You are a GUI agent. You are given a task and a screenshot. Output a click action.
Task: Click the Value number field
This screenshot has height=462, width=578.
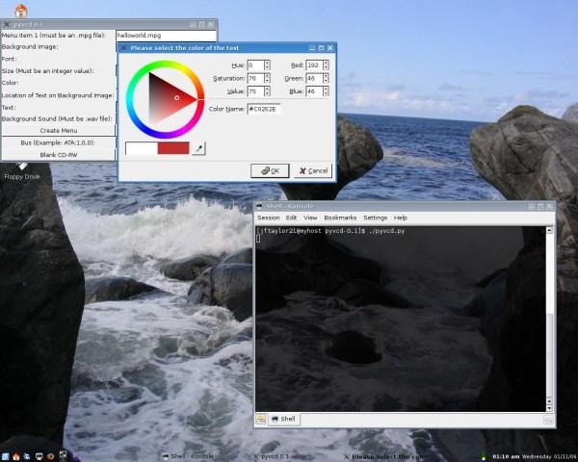click(255, 91)
